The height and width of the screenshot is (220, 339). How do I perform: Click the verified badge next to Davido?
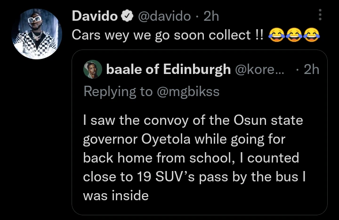127,16
